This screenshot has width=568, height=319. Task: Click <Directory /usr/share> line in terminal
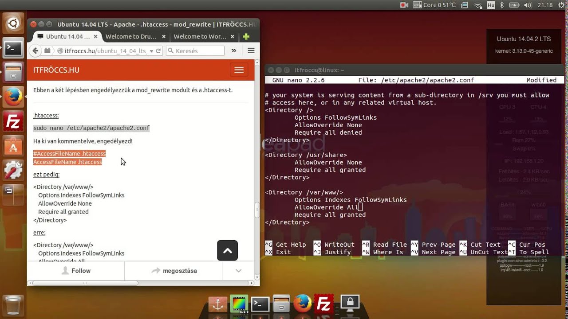(306, 155)
